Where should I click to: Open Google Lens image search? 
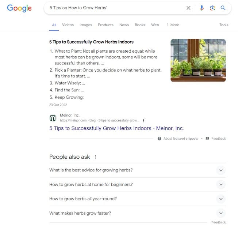(212, 8)
